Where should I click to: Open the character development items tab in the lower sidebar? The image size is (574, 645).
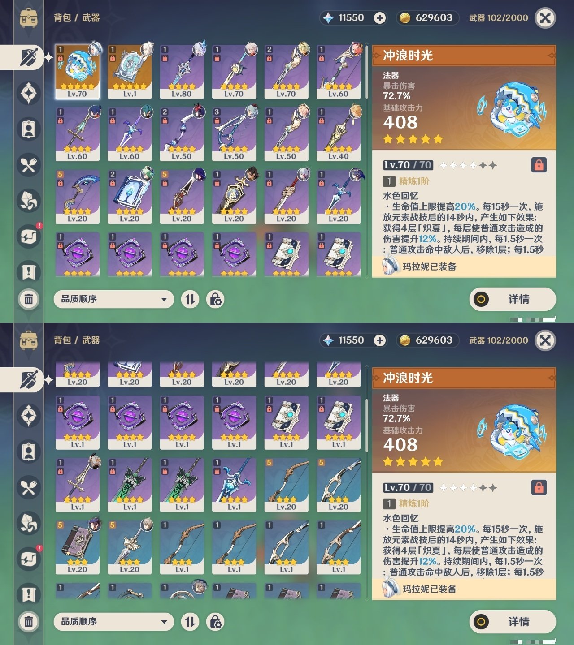coord(29,451)
